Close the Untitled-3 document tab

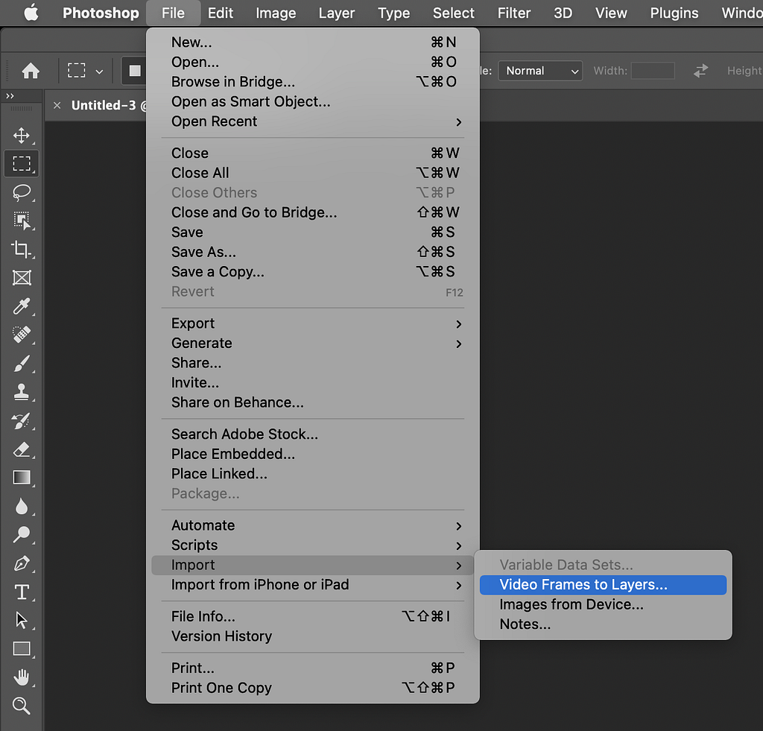tap(57, 105)
